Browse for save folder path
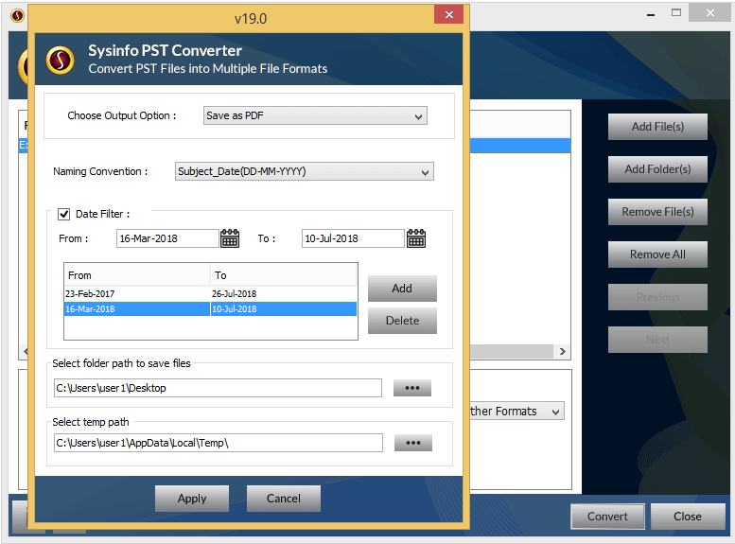Screen dimensions: 735x544 click(x=412, y=388)
